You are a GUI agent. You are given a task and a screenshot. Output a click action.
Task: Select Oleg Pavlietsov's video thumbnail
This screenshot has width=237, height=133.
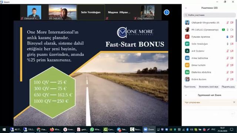click(147, 12)
